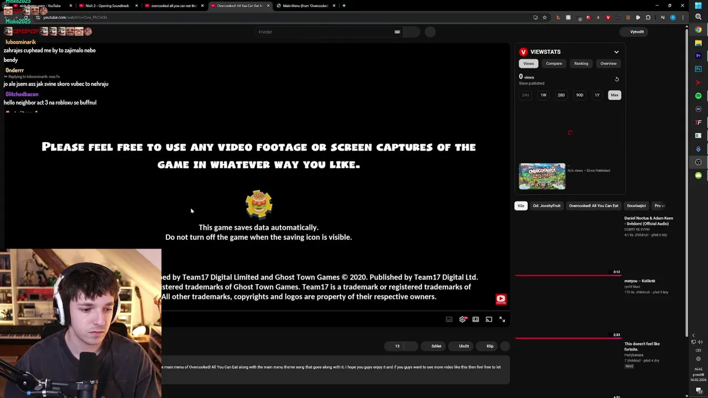Open the Overview tab in ViewStats

click(608, 64)
